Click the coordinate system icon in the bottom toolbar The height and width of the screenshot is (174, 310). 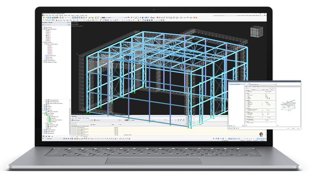(43, 139)
